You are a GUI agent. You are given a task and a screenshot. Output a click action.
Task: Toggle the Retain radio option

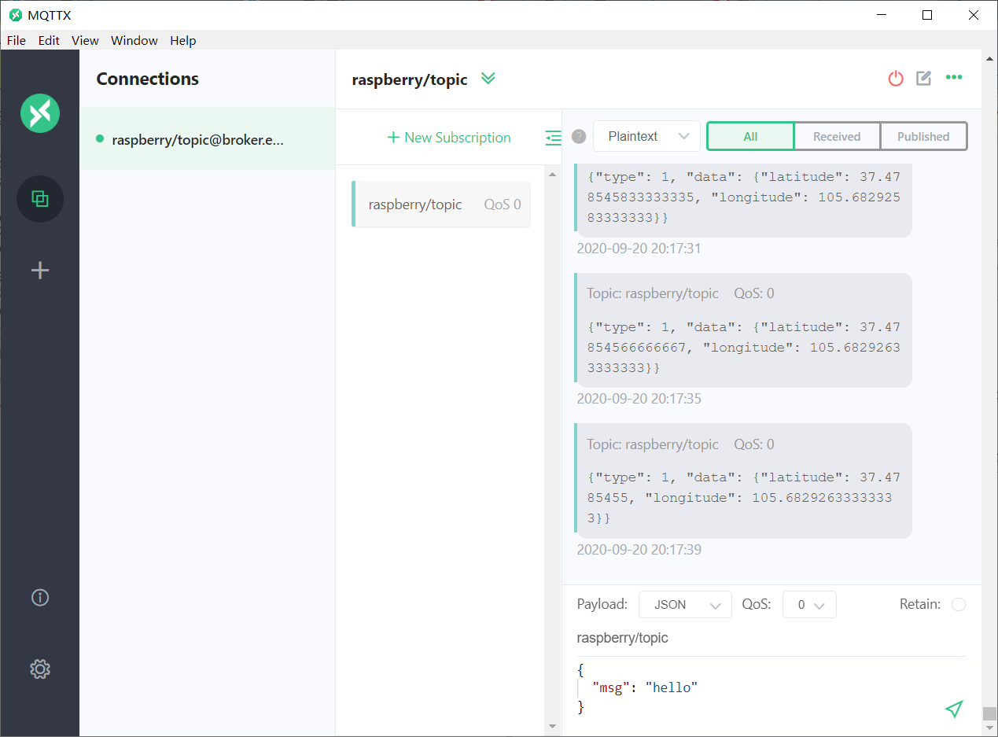(x=959, y=605)
